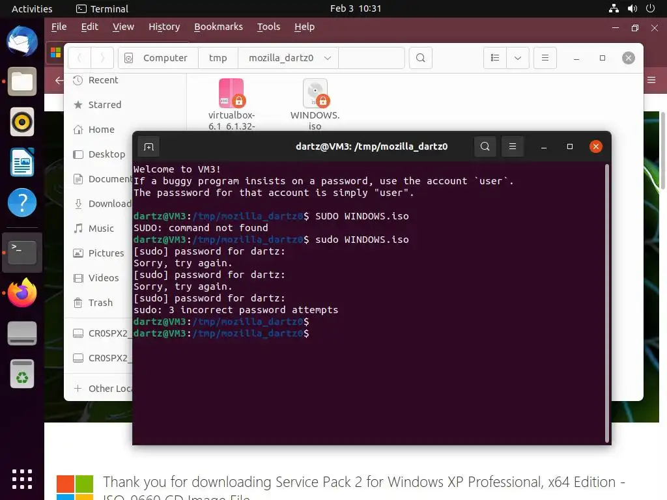Switch Files to list view
The width and height of the screenshot is (667, 500).
click(495, 58)
